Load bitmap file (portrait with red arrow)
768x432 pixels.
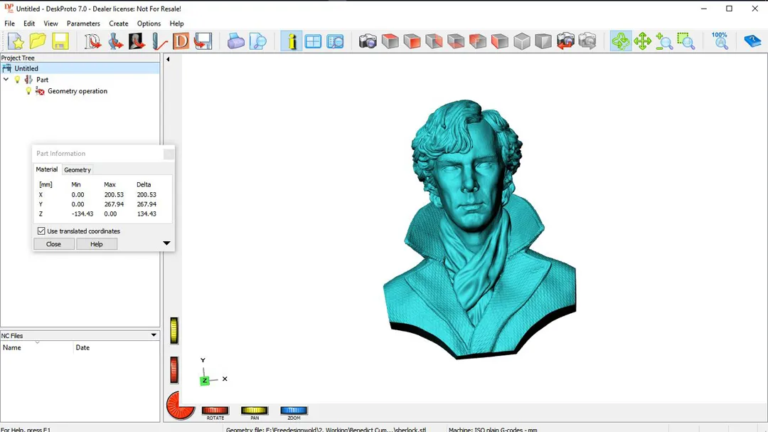point(137,41)
